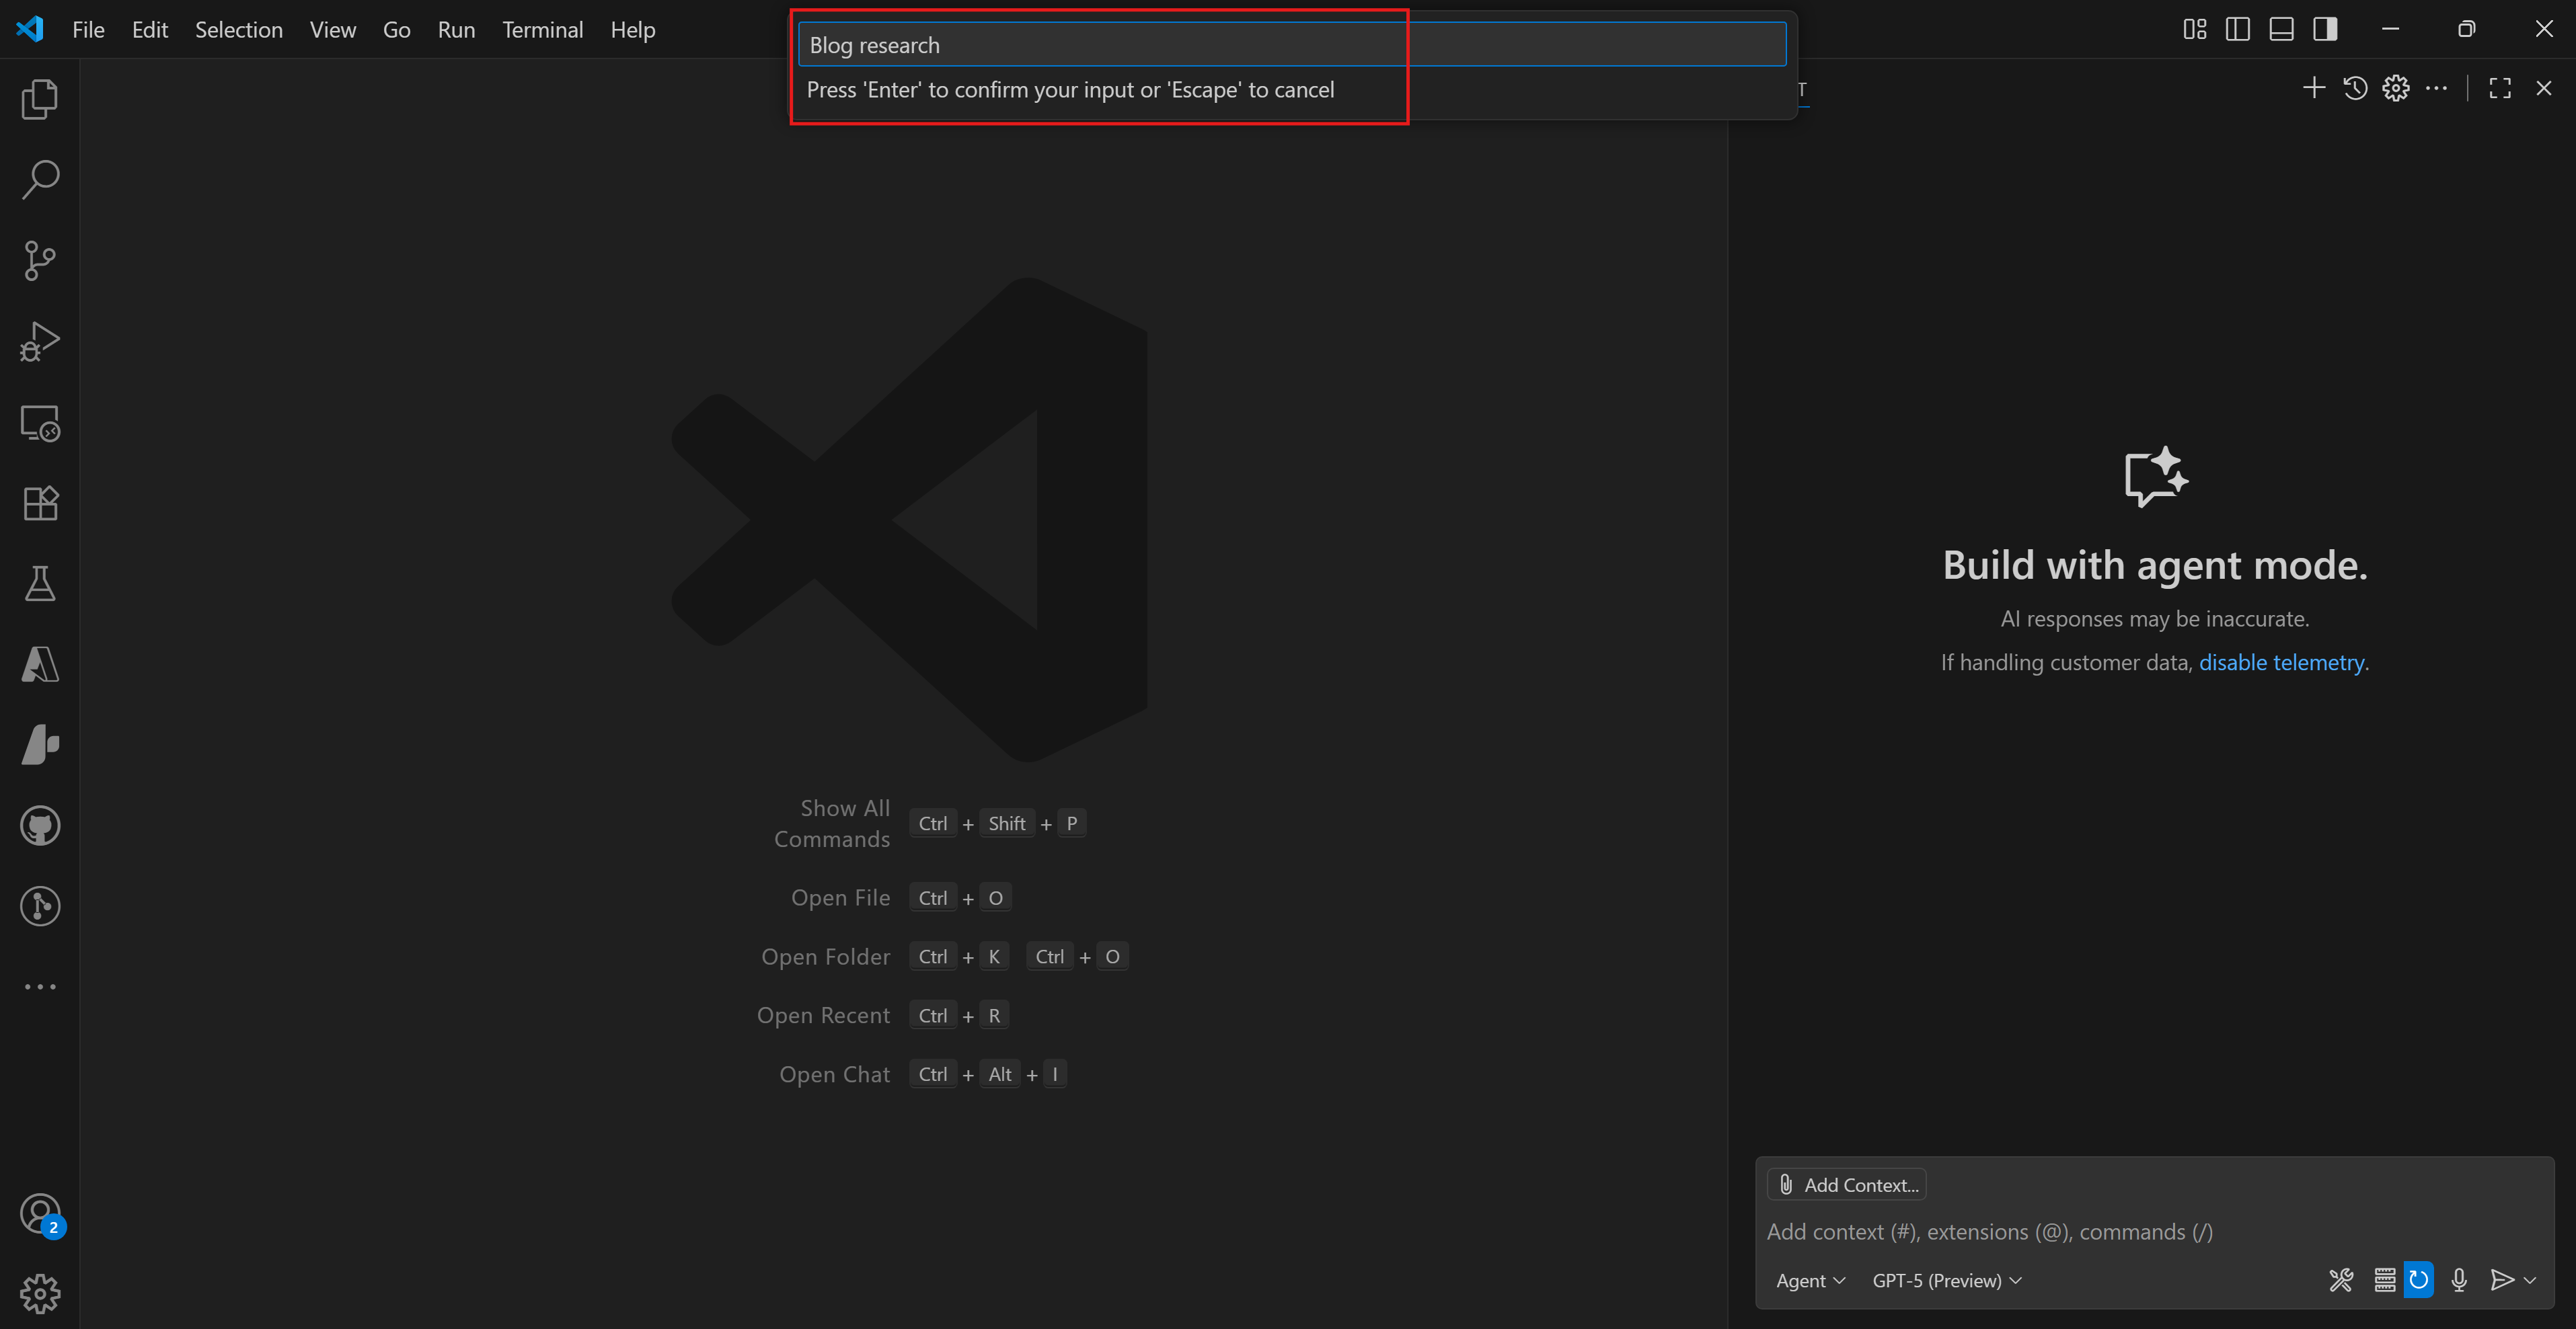Screen dimensions: 2576x1329
Task: Configure chat tools wrench icon
Action: pyautogui.click(x=2341, y=1280)
